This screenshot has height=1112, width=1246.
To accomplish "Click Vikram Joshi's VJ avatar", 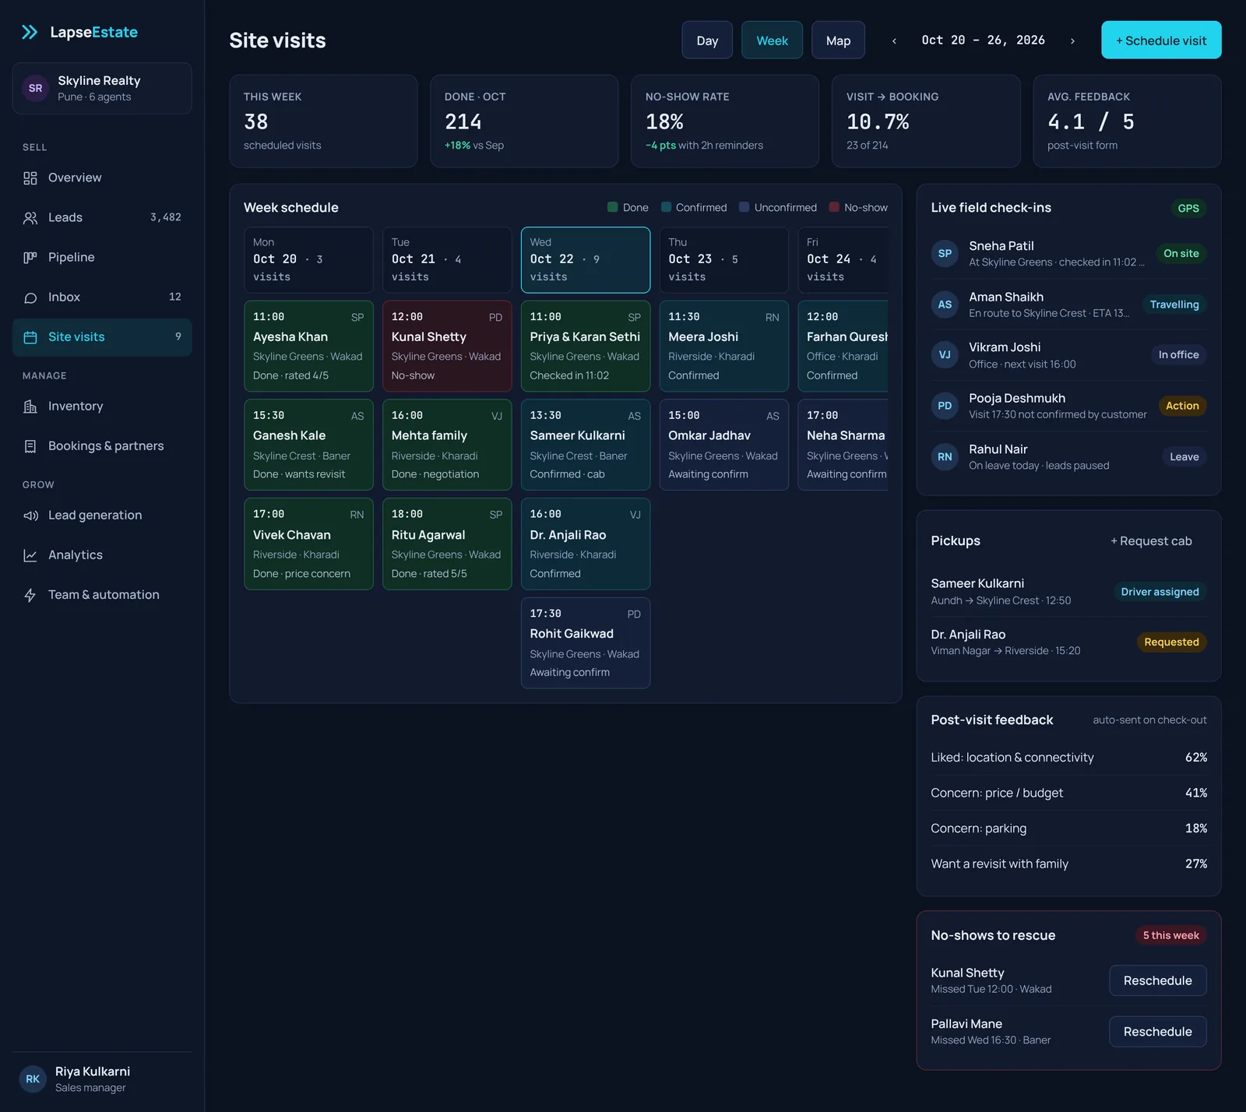I will [x=945, y=355].
